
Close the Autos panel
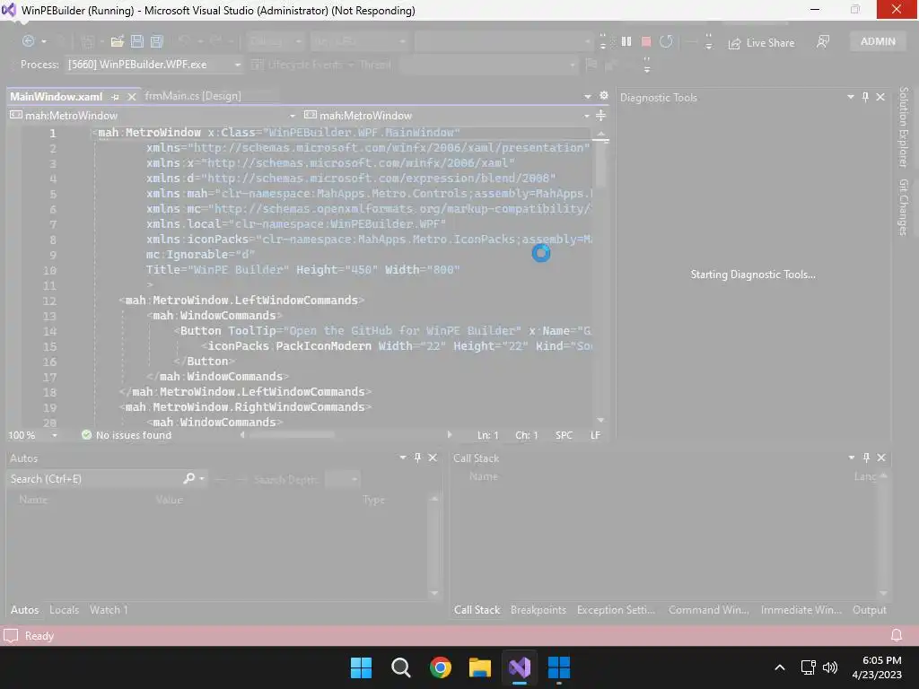[433, 458]
